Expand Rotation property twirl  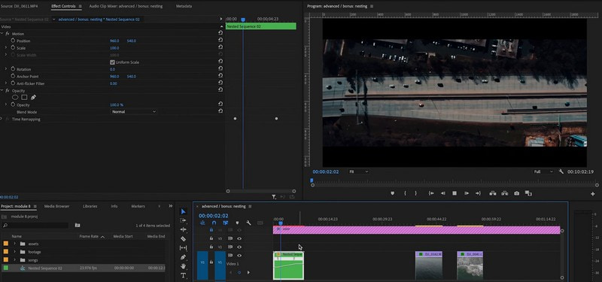click(x=6, y=69)
